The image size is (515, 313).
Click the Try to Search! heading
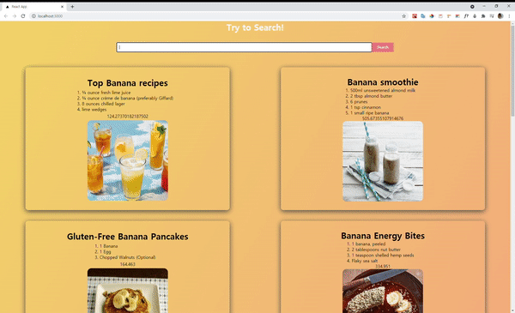coord(255,27)
